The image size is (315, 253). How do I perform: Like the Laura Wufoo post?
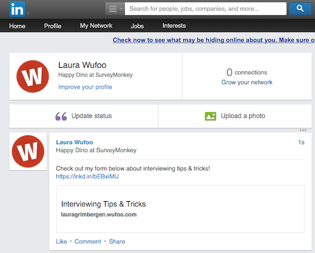pyautogui.click(x=62, y=241)
